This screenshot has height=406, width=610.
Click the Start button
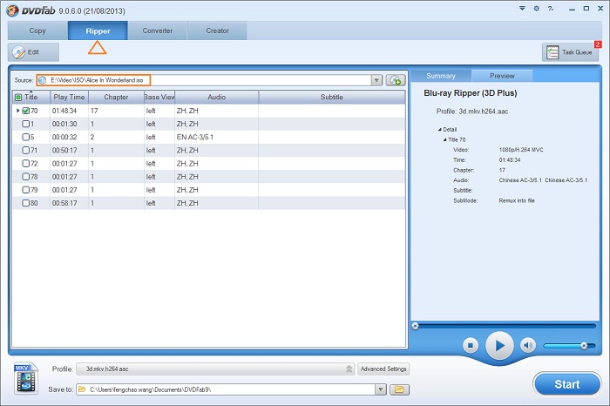567,384
